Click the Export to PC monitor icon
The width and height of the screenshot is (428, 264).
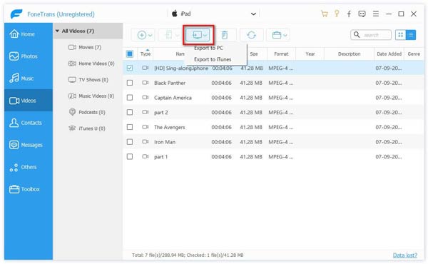(x=197, y=35)
